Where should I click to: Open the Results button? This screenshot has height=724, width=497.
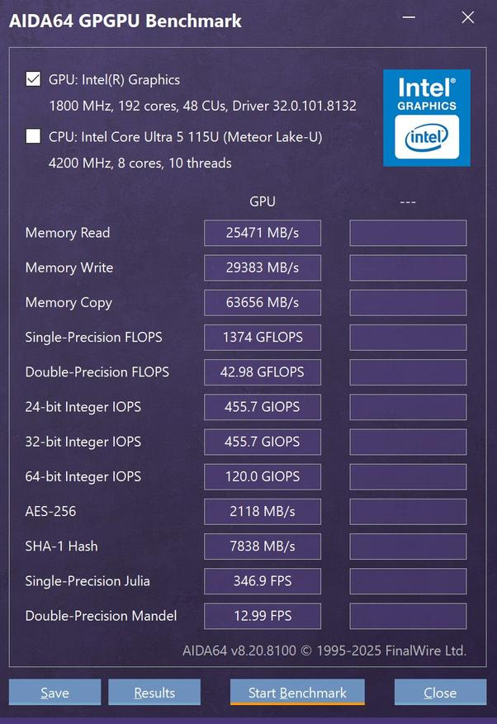click(154, 693)
